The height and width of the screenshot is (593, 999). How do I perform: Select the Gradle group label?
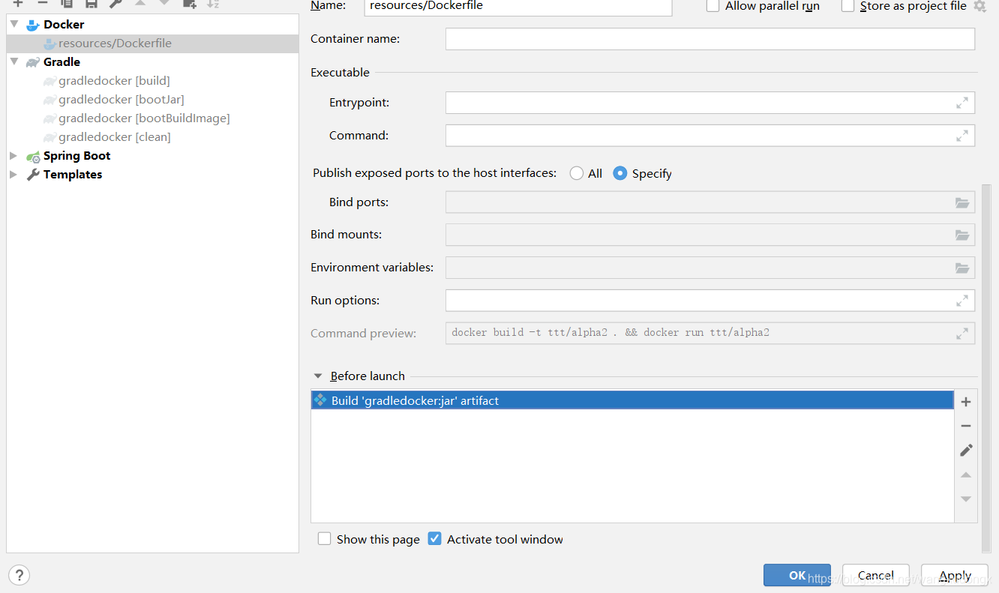(61, 62)
